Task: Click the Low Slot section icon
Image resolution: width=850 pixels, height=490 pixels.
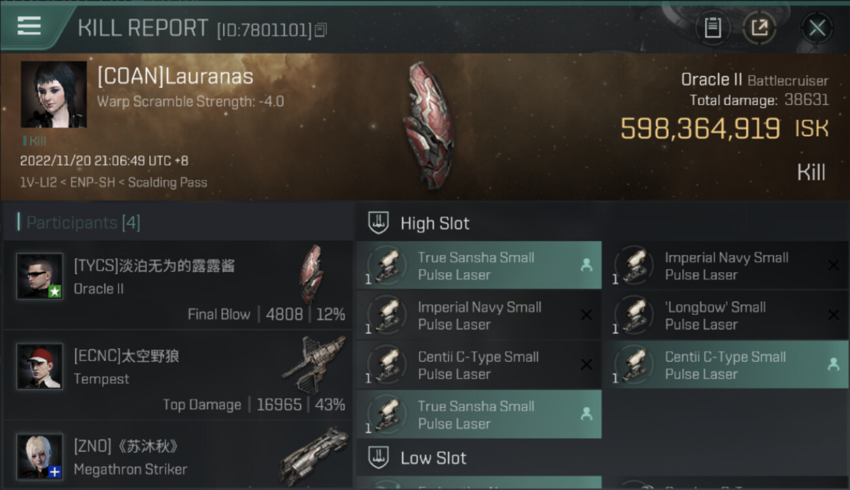Action: [379, 457]
